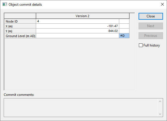
Task: Enable the Full history checkbox
Action: point(141,45)
